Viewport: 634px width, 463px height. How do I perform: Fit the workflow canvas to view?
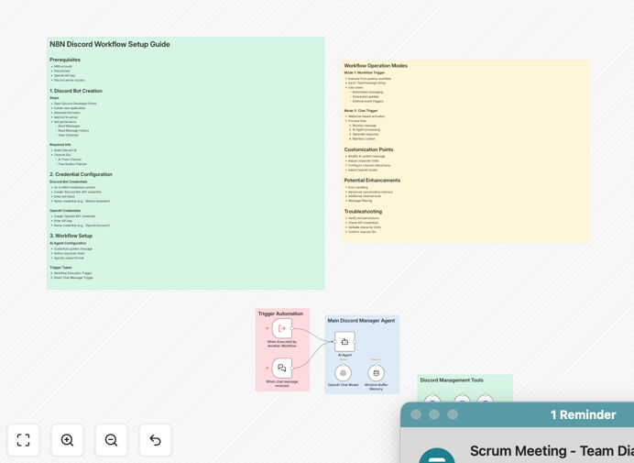pos(23,439)
